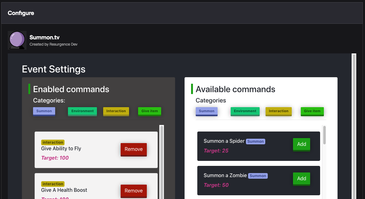Add the Summon a Zombie command

pyautogui.click(x=301, y=178)
